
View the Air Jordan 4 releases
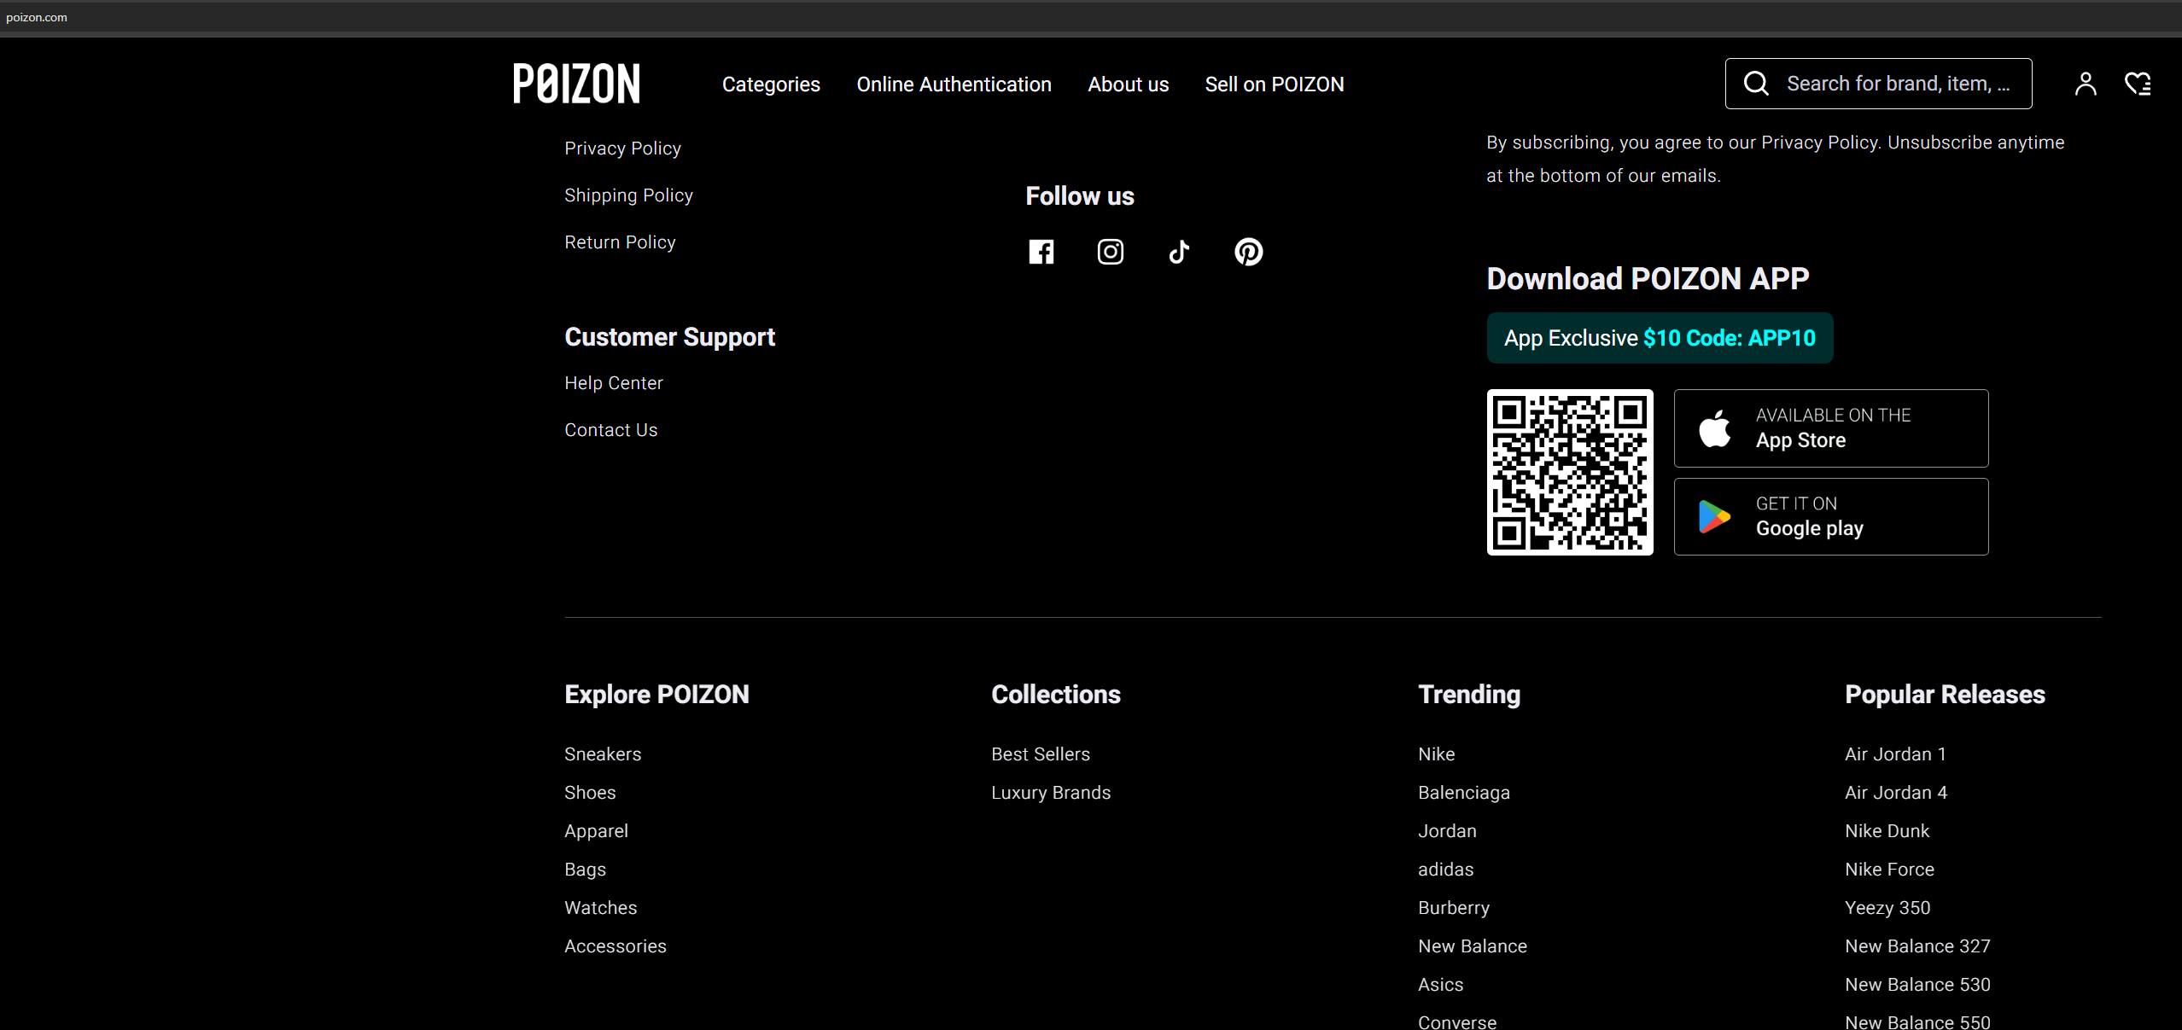tap(1895, 793)
